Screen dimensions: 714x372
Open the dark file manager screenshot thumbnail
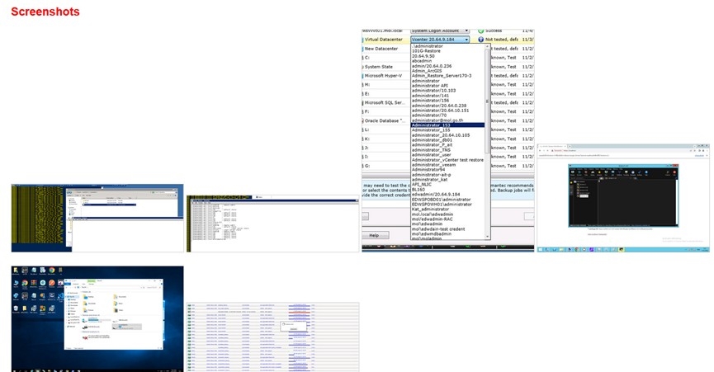[622, 197]
